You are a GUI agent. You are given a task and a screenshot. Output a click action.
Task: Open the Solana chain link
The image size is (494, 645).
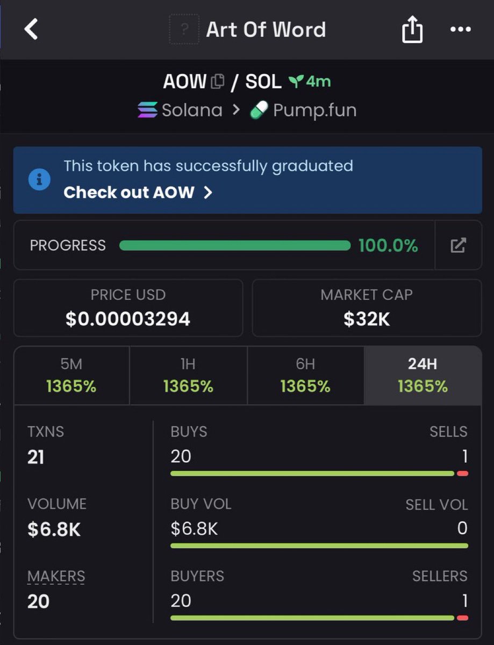pos(191,110)
